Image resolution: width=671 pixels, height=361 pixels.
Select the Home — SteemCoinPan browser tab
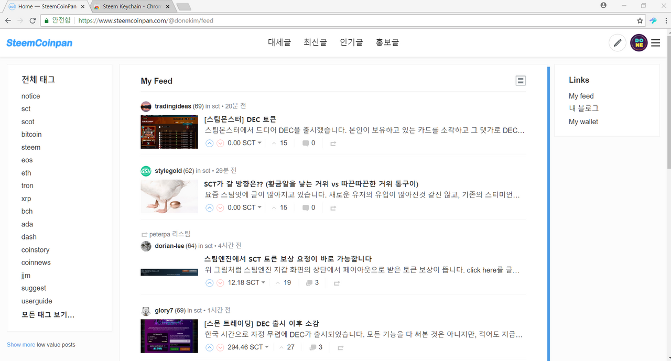(x=46, y=7)
